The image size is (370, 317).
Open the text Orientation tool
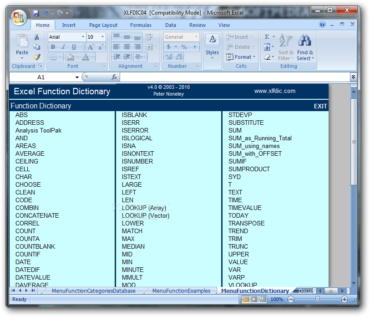pos(138,56)
